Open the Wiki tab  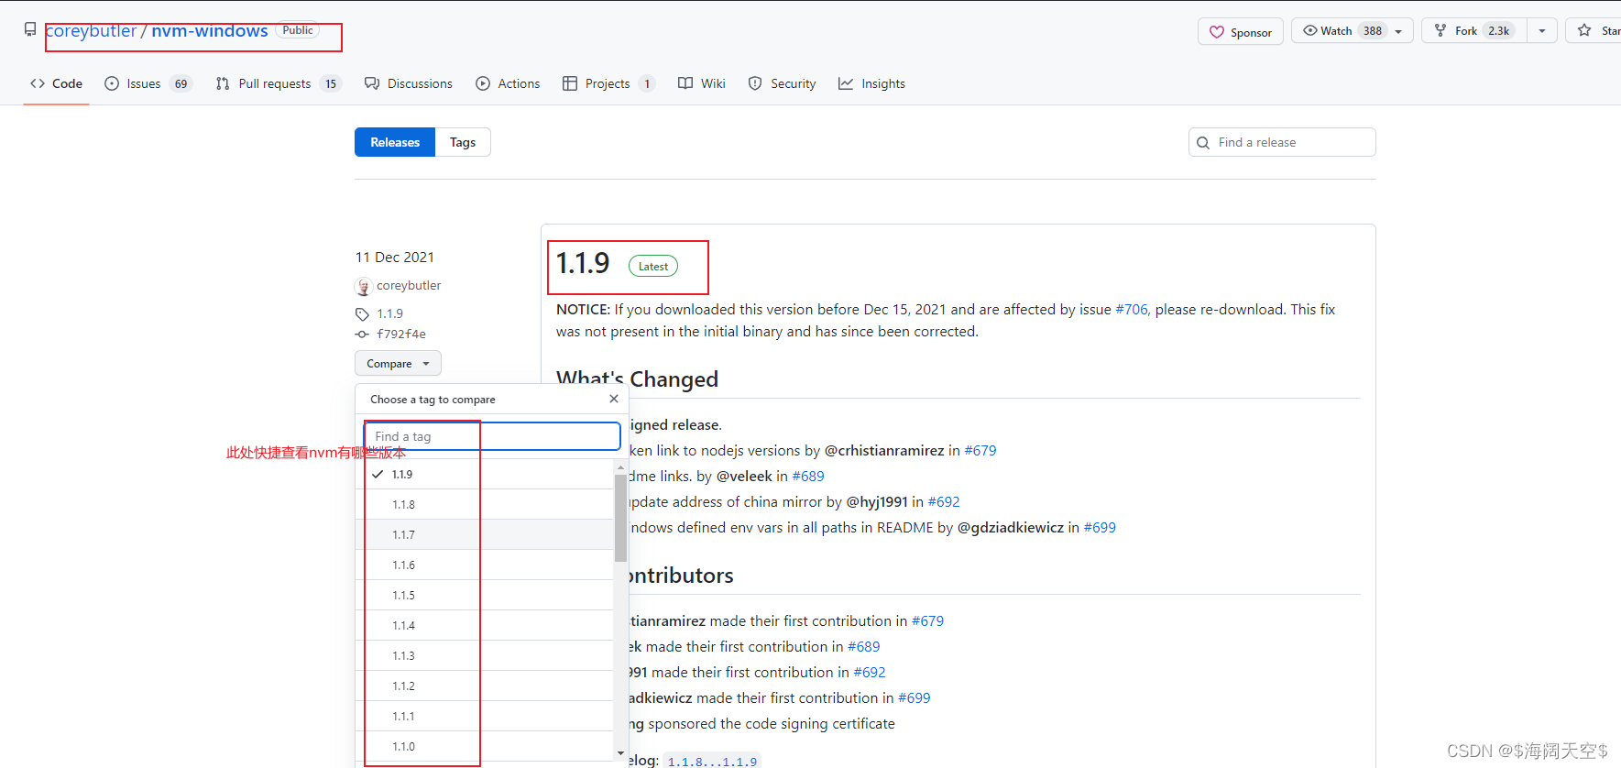pos(702,83)
